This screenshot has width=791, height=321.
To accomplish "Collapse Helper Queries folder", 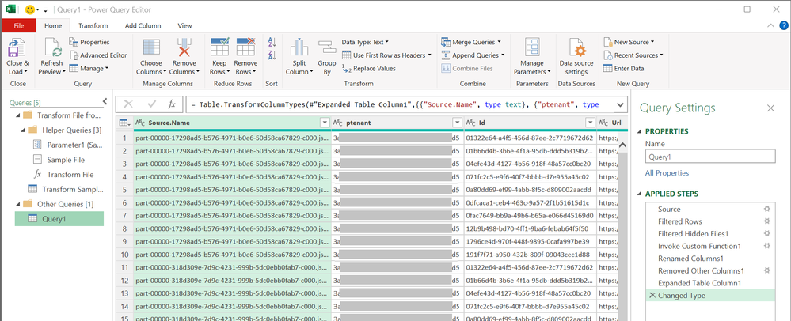I will coord(23,130).
